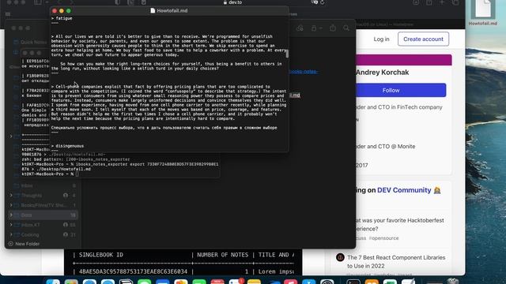Click the terminal command prompt line
506x284 pixels.
click(x=50, y=174)
